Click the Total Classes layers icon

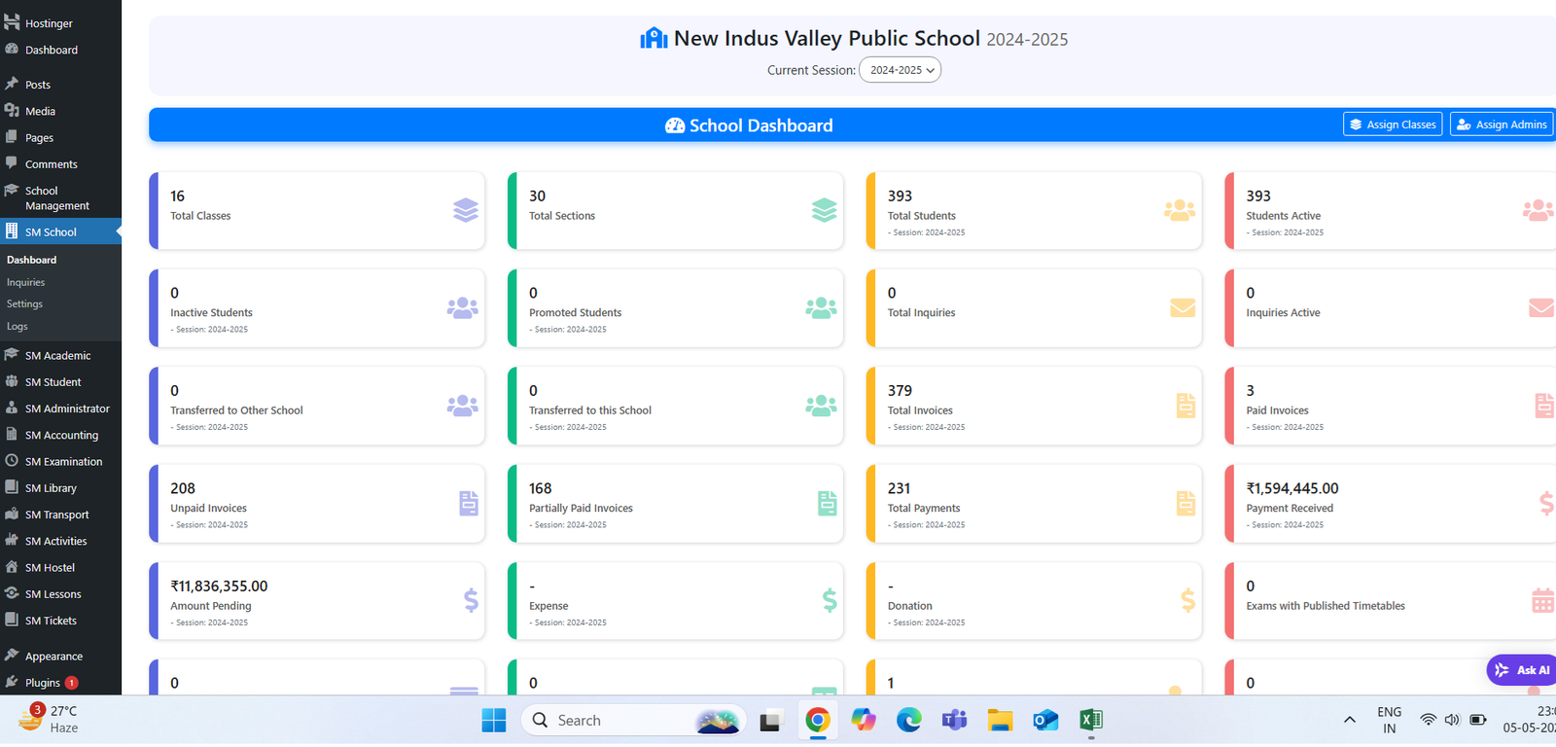[x=466, y=210]
